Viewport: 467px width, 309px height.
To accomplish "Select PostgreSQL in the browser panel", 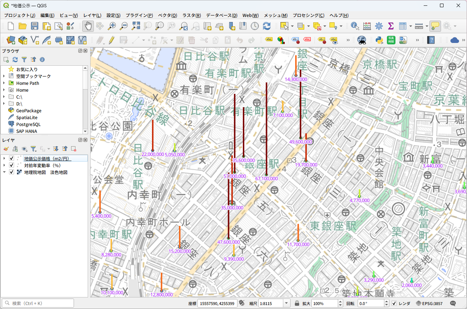I will tap(28, 125).
